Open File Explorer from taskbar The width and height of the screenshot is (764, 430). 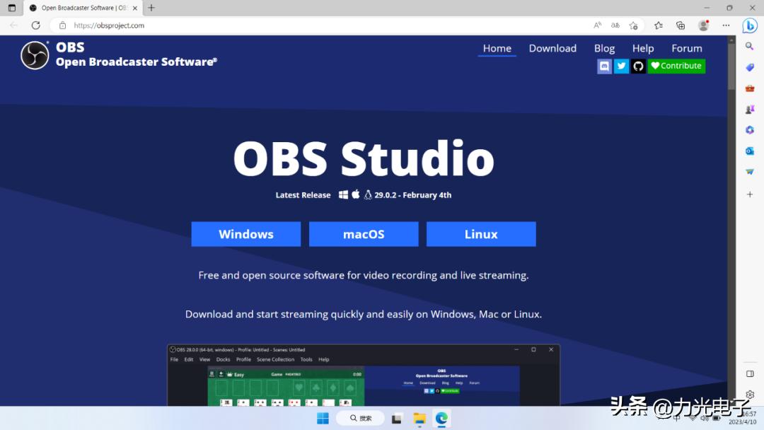419,418
